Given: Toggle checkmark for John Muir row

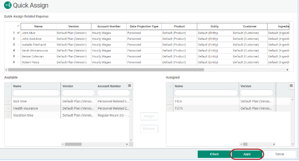Looking at the screenshot, I should tap(18, 33).
